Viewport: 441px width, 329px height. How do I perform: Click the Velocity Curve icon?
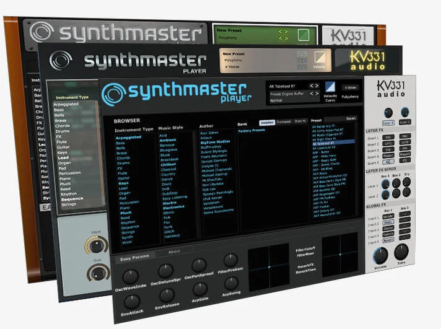coord(330,87)
